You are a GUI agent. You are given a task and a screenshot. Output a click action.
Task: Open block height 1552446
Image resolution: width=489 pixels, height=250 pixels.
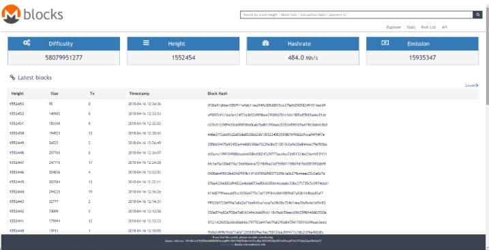pos(16,172)
